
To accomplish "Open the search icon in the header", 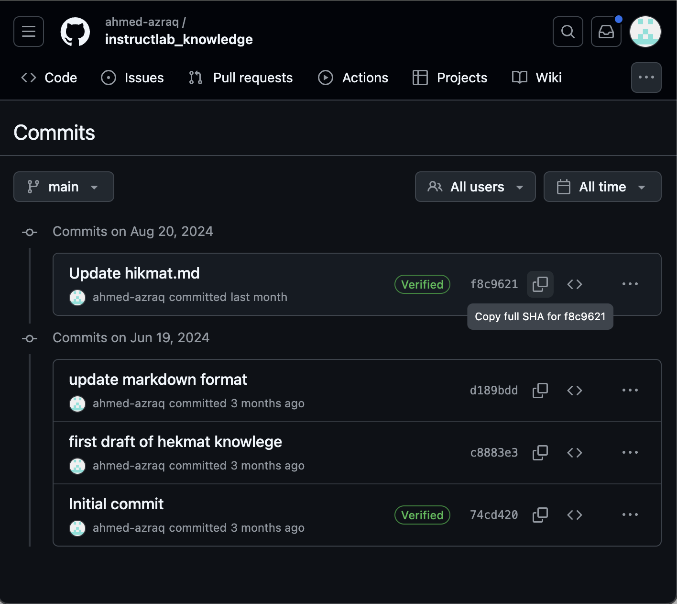I will click(x=568, y=32).
